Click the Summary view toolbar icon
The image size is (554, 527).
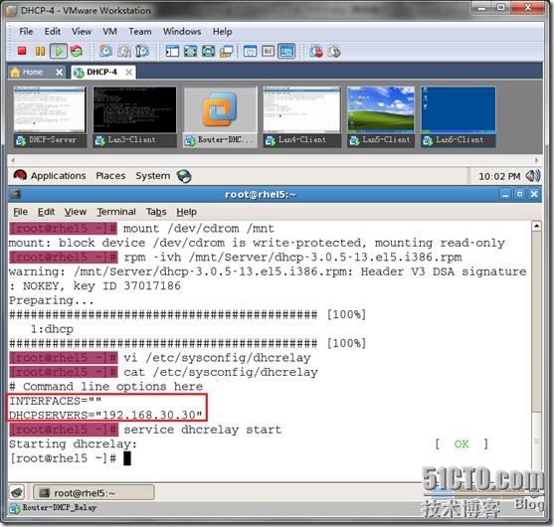tap(251, 52)
